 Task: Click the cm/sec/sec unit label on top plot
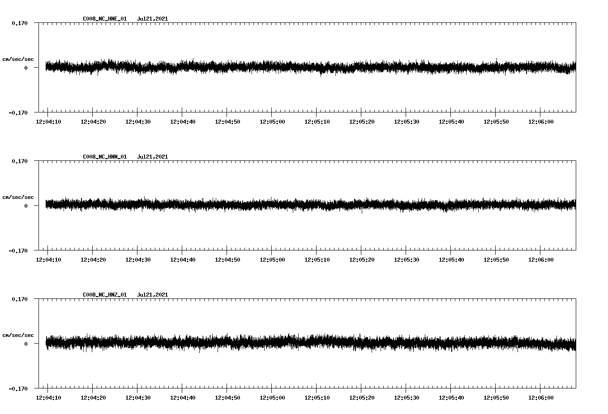click(x=18, y=59)
